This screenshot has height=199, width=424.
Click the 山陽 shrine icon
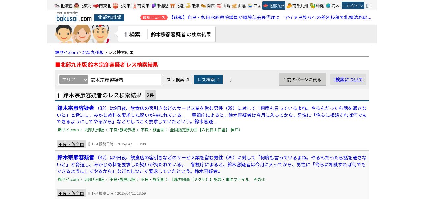point(219,6)
